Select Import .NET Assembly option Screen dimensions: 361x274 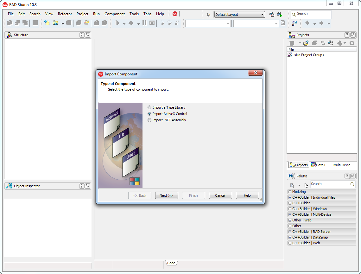click(x=167, y=120)
